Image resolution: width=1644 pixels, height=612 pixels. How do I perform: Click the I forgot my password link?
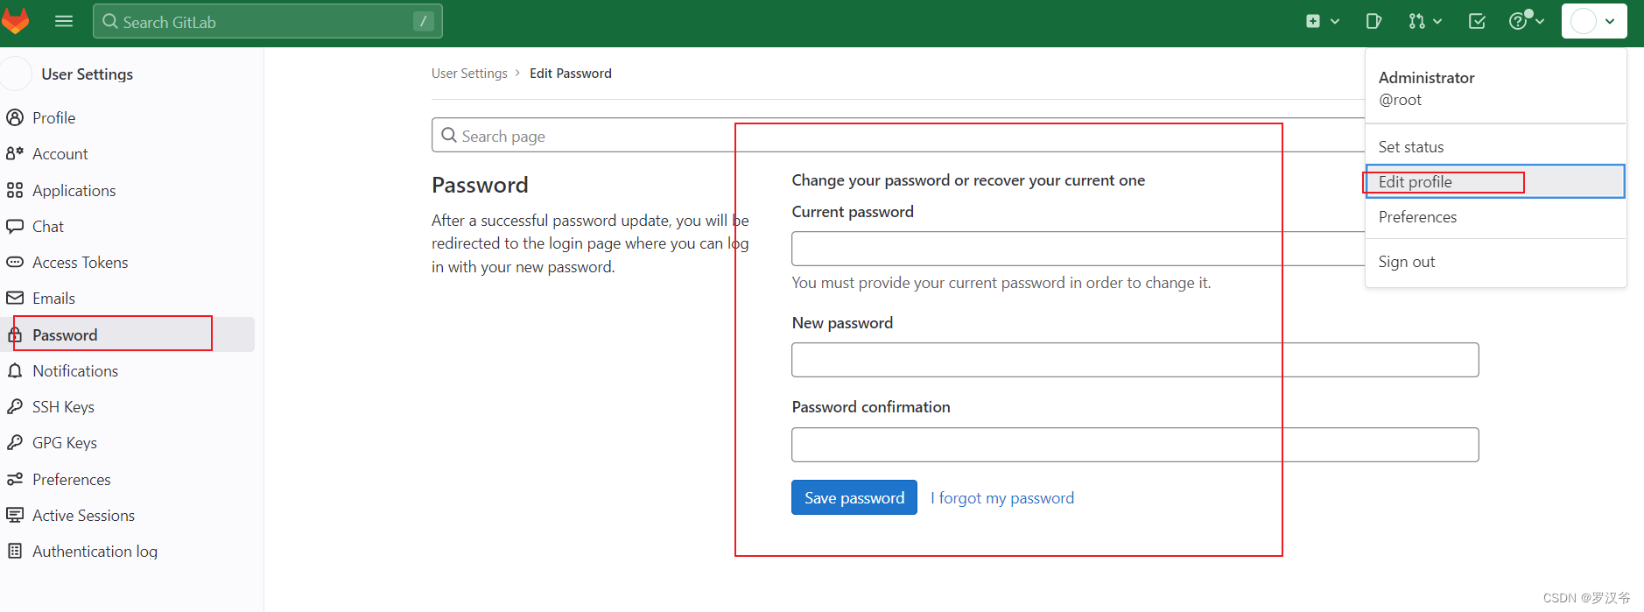pyautogui.click(x=1002, y=497)
